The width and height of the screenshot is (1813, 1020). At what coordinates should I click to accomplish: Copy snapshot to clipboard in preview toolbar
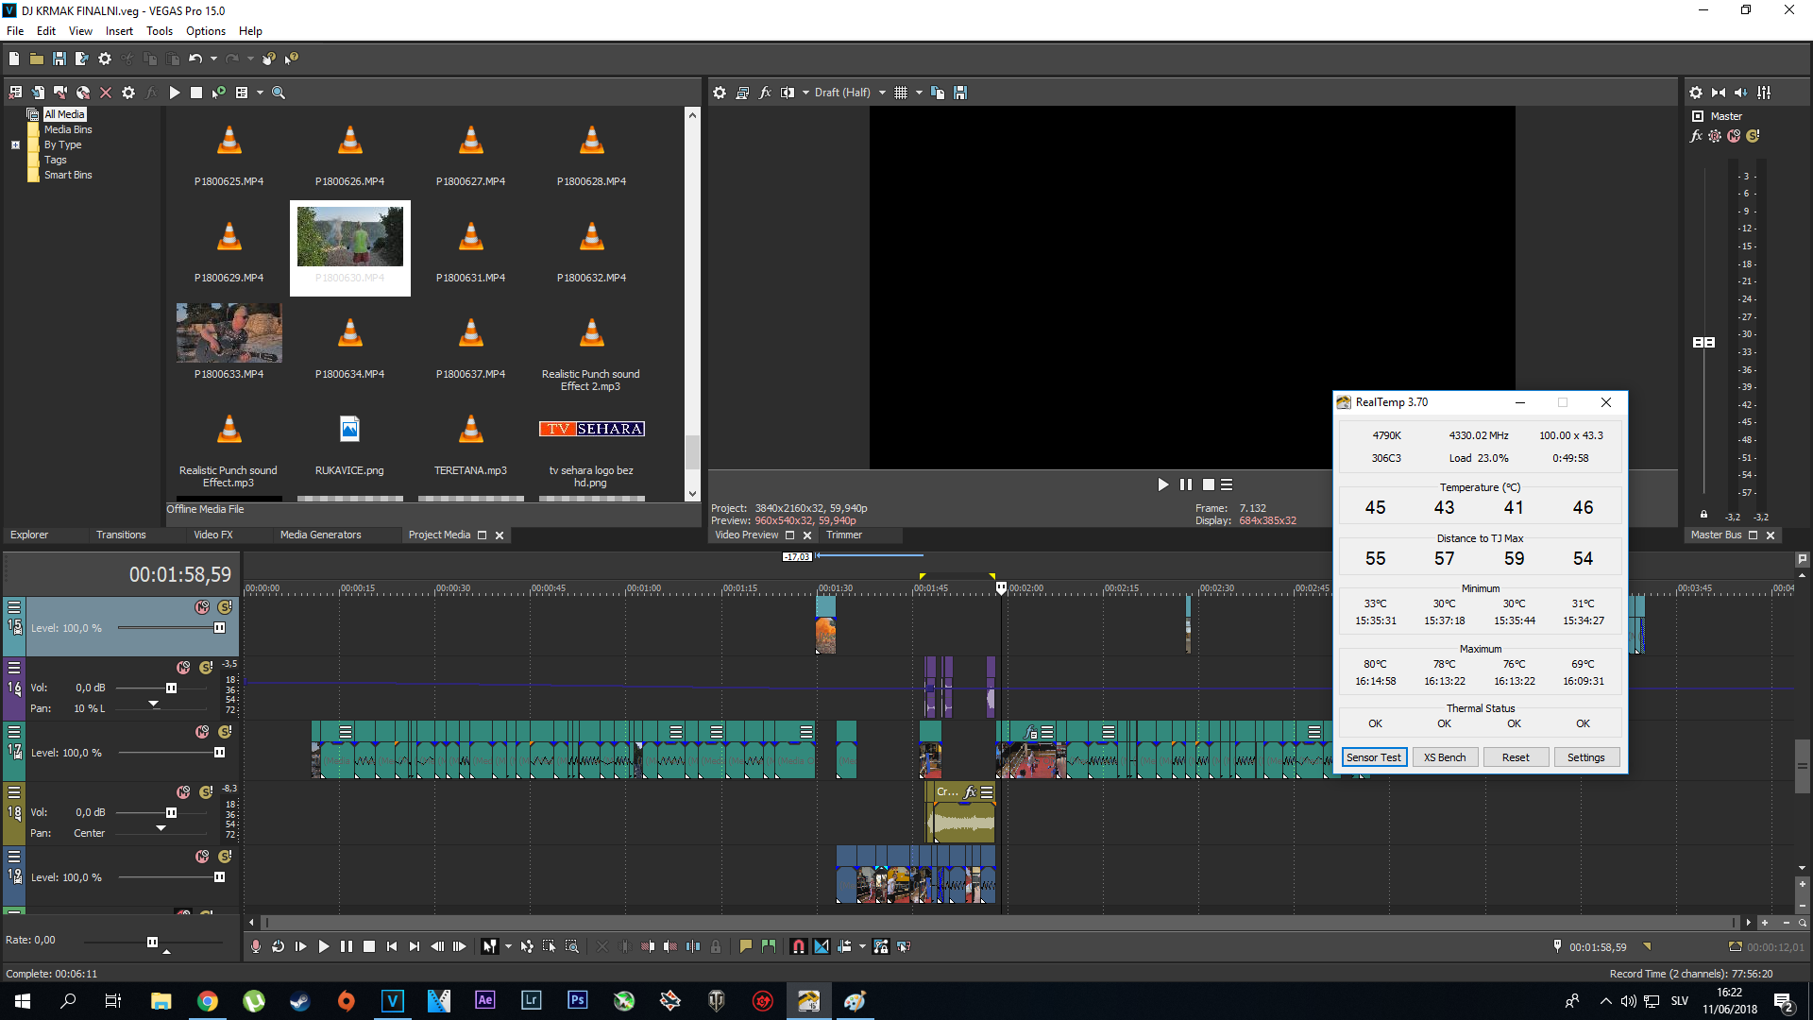[x=938, y=93]
